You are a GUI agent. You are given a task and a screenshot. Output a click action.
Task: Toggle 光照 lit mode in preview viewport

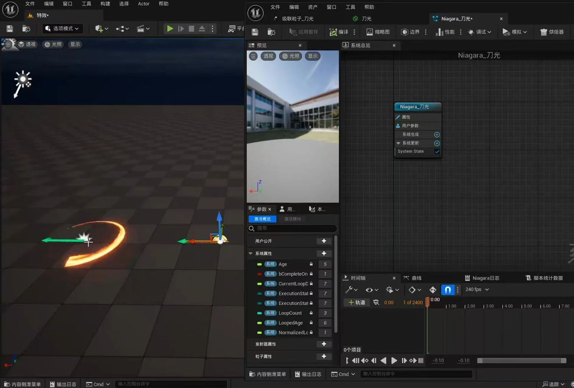click(291, 56)
